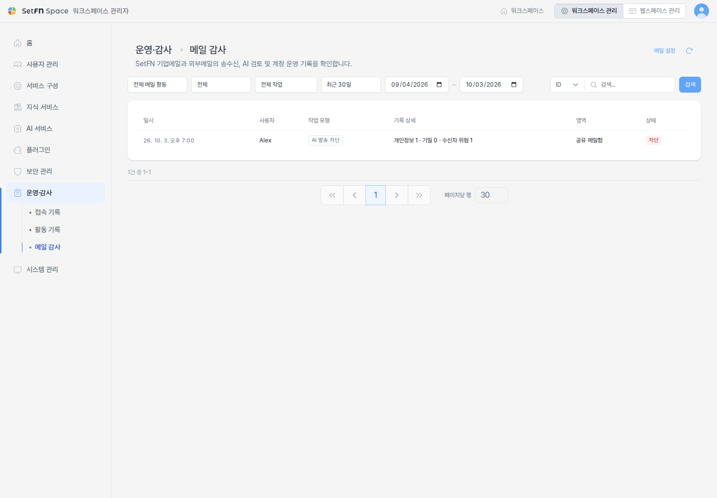Switch to 웹스페이스 관리 tab

pos(654,11)
